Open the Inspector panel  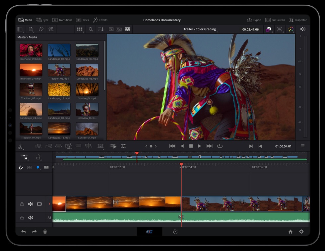[298, 20]
